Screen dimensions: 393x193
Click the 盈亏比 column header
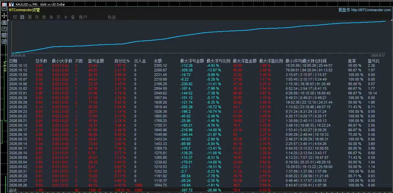click(x=374, y=61)
